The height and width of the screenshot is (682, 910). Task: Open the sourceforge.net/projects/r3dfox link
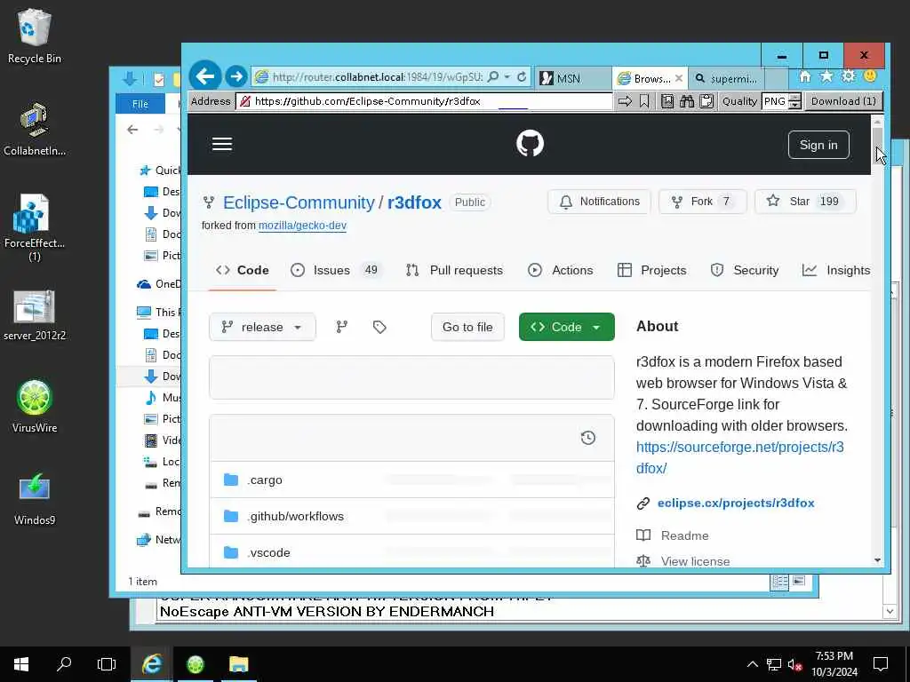coord(740,457)
